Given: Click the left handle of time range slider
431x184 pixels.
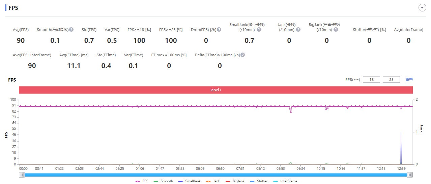Looking at the screenshot, I should click(22, 175).
